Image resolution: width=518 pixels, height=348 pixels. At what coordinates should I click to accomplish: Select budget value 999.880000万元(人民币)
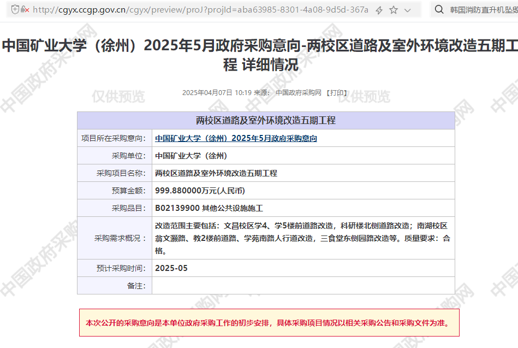pyautogui.click(x=200, y=191)
